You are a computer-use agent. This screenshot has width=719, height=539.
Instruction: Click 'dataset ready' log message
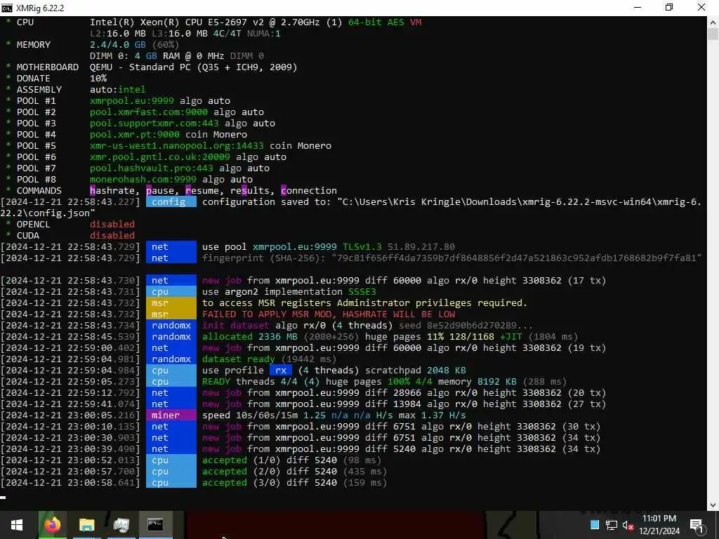pos(239,359)
